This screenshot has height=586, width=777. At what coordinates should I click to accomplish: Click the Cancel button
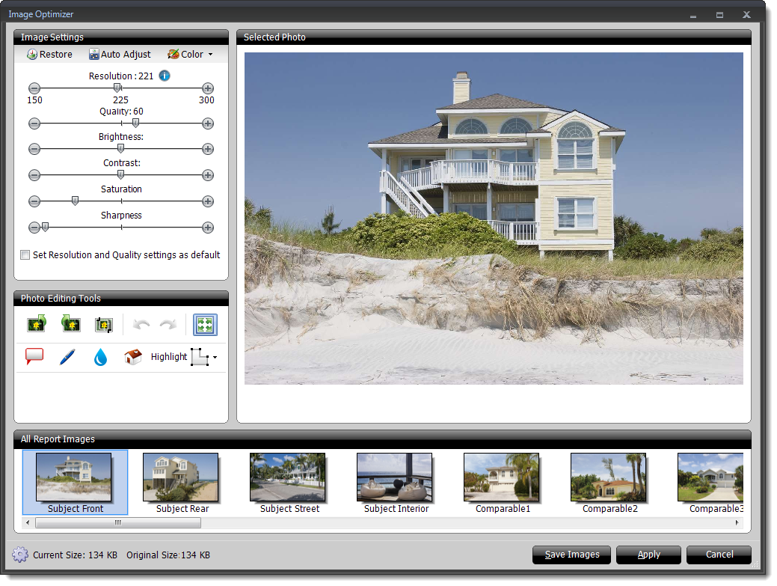[719, 555]
